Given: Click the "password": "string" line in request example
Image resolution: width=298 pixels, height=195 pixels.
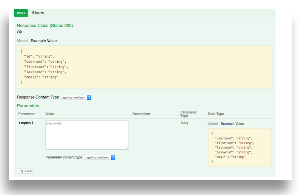Looking at the screenshot, I should coord(233,152).
